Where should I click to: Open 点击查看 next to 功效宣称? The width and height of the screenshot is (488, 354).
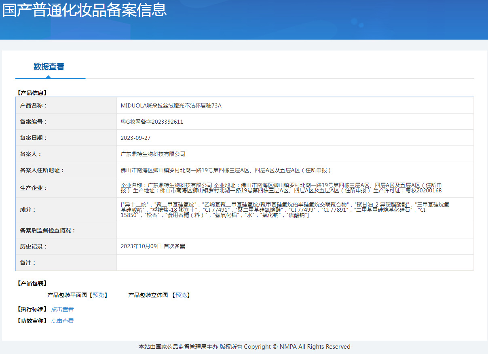coord(63,321)
